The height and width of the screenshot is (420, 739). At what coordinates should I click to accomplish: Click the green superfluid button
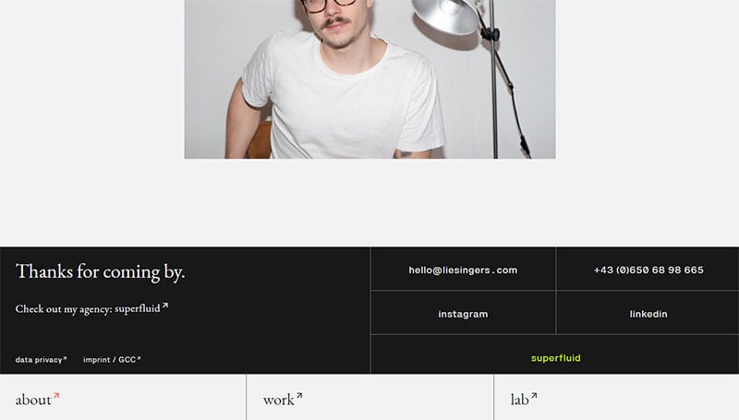coord(556,358)
